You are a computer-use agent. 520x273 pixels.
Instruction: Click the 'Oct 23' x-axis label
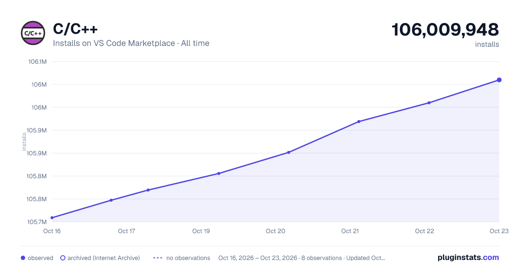point(499,231)
